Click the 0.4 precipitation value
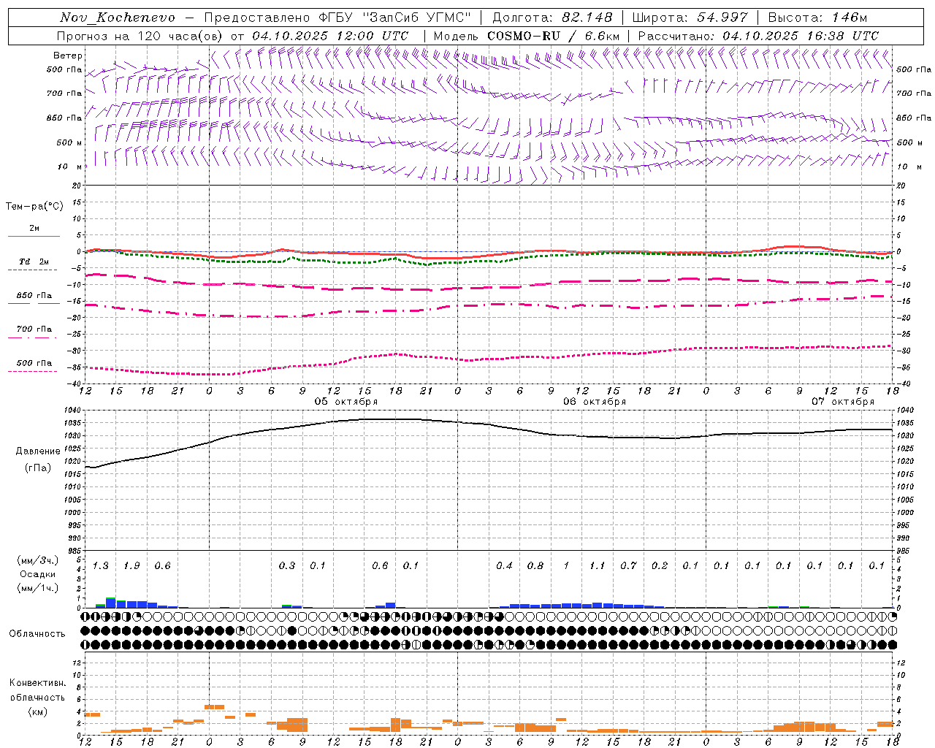Image resolution: width=935 pixels, height=748 pixels. [505, 566]
